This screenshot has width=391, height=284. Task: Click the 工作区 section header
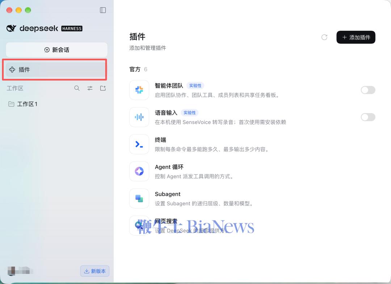[15, 89]
